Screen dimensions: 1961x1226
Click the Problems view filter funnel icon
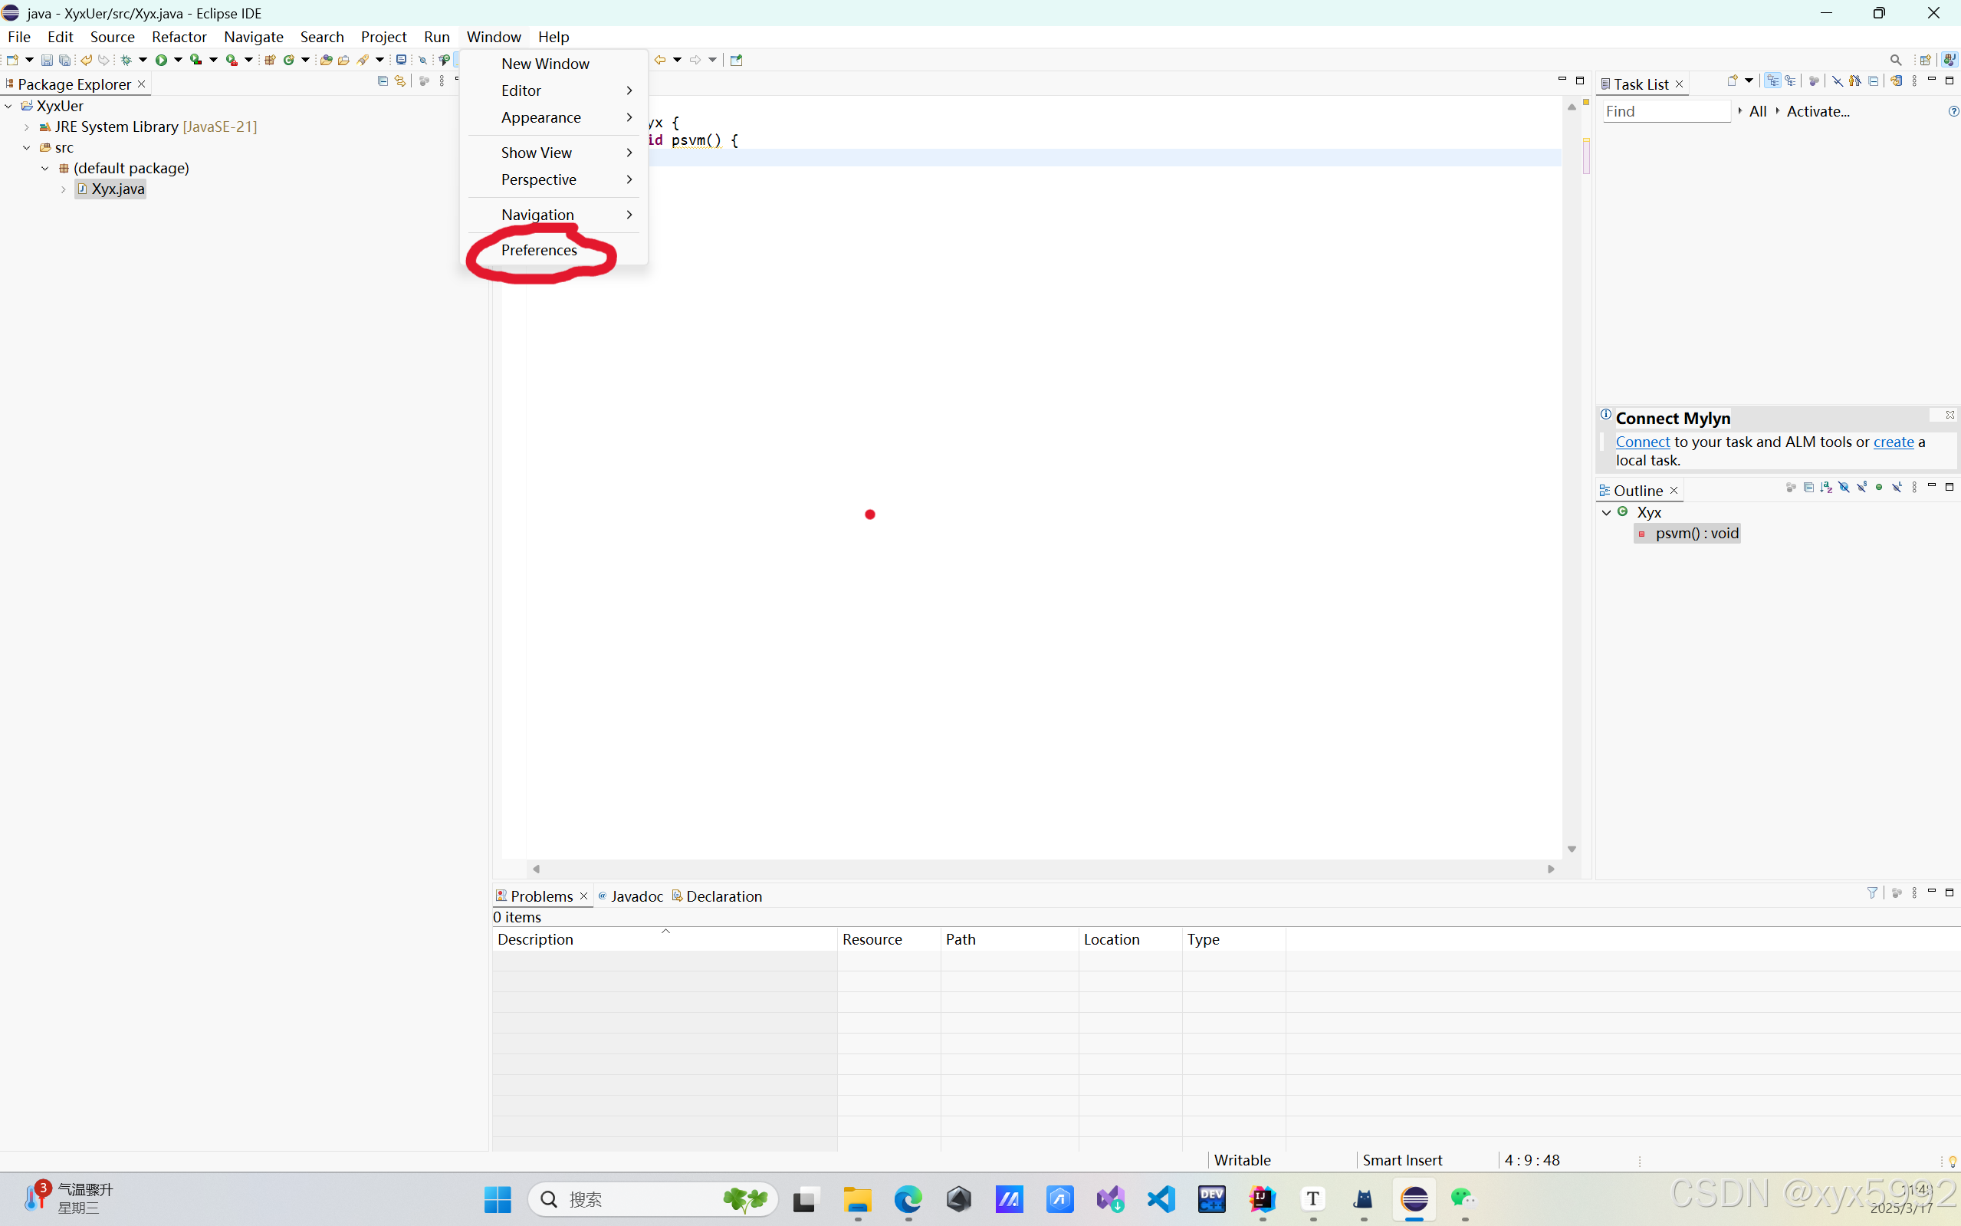[x=1872, y=892]
